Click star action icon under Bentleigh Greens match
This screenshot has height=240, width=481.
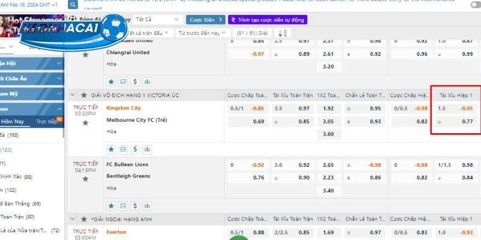click(111, 206)
